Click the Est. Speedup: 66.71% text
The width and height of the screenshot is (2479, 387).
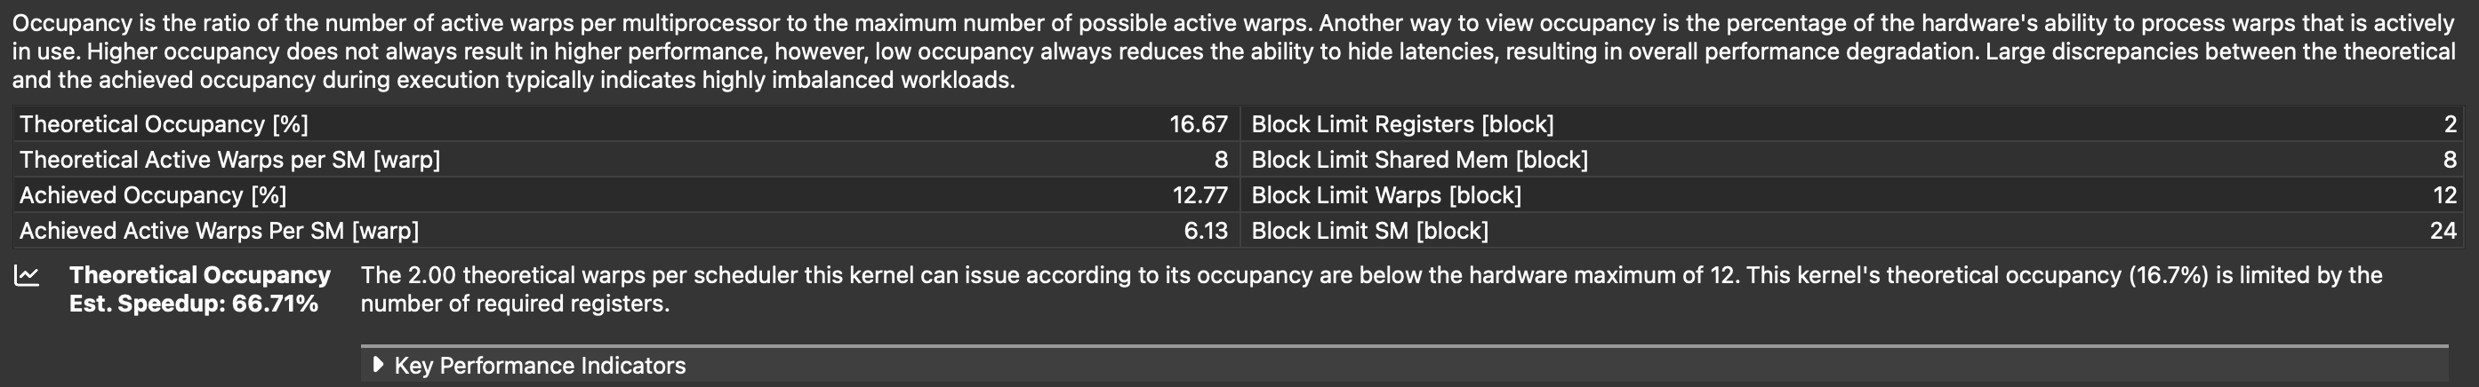194,304
